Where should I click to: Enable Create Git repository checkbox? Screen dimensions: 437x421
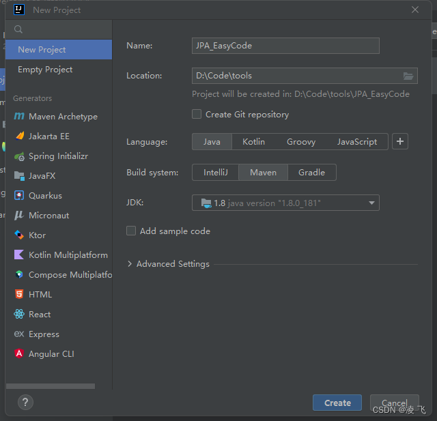coord(197,114)
